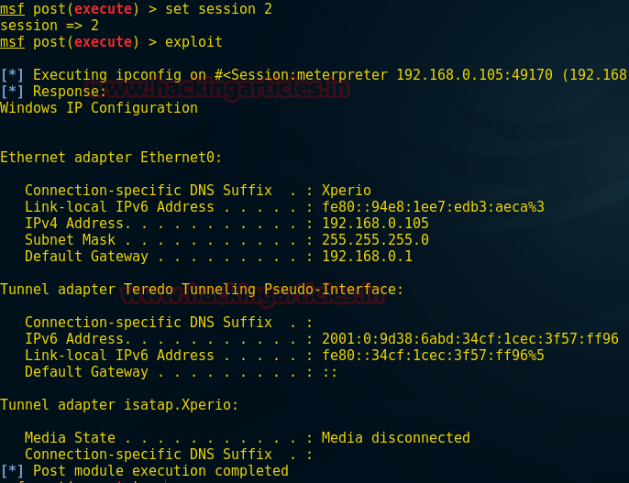The height and width of the screenshot is (483, 629).
Task: Click the link-local address fe80::94e8:1ee7:edb3:aeca%3
Action: pyautogui.click(x=433, y=207)
